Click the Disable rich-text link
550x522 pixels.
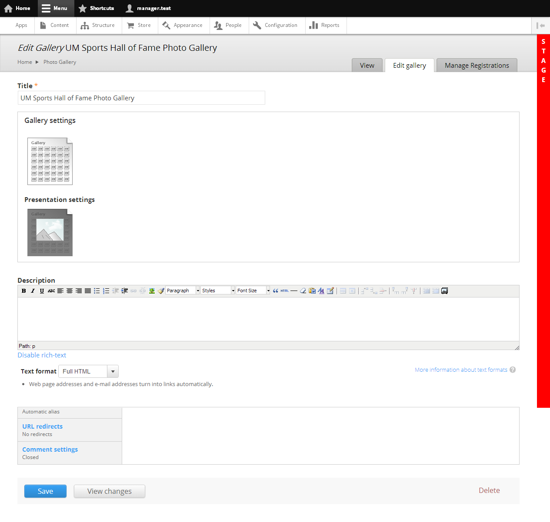[42, 355]
